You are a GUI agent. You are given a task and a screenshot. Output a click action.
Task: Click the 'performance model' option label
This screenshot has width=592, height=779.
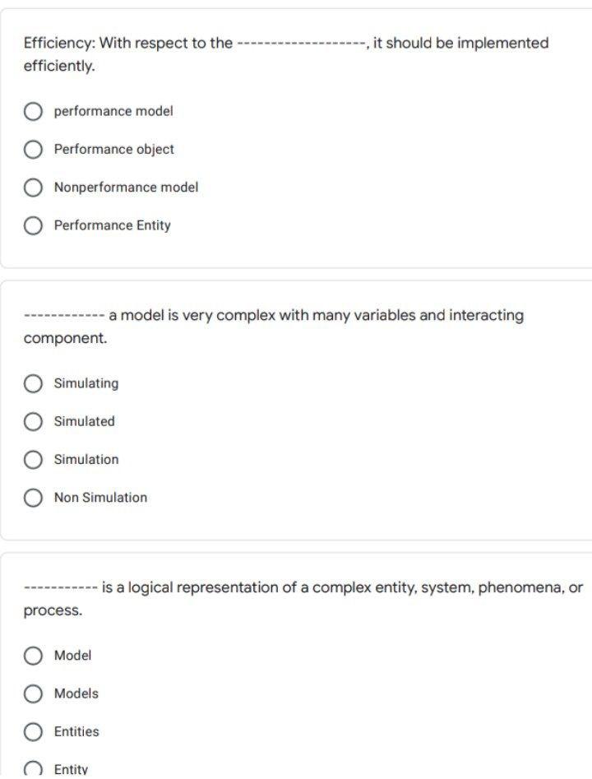click(113, 110)
